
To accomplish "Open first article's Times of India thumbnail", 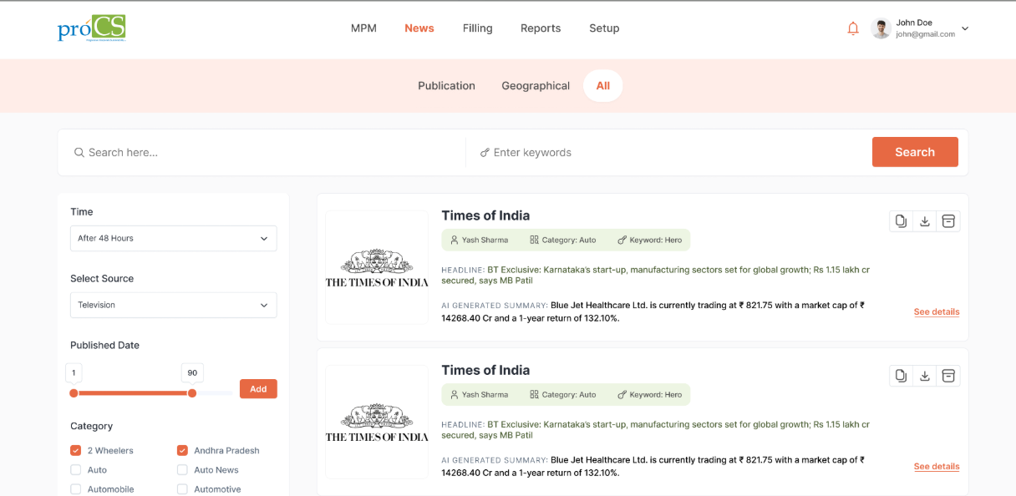I will coord(377,267).
